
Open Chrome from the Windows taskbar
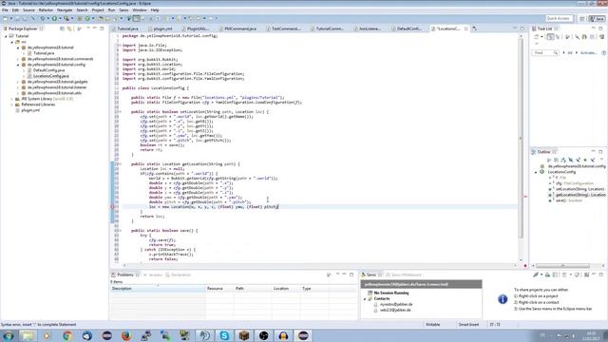tap(67, 335)
